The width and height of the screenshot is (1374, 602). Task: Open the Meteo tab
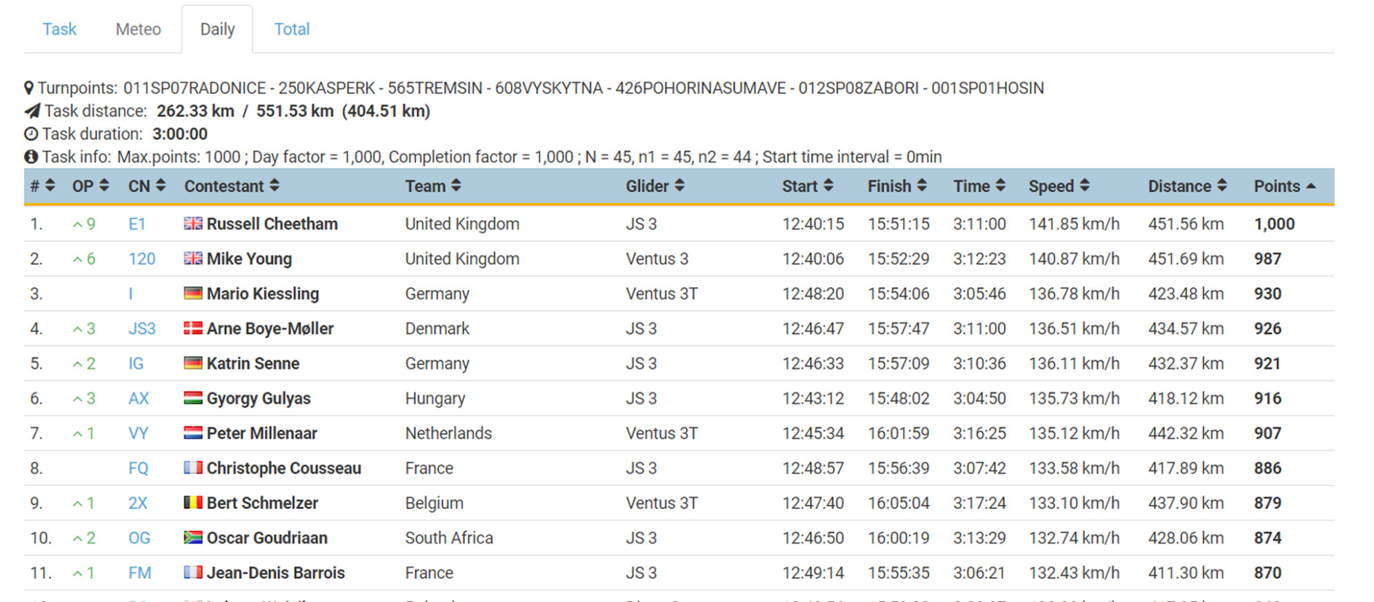[138, 29]
